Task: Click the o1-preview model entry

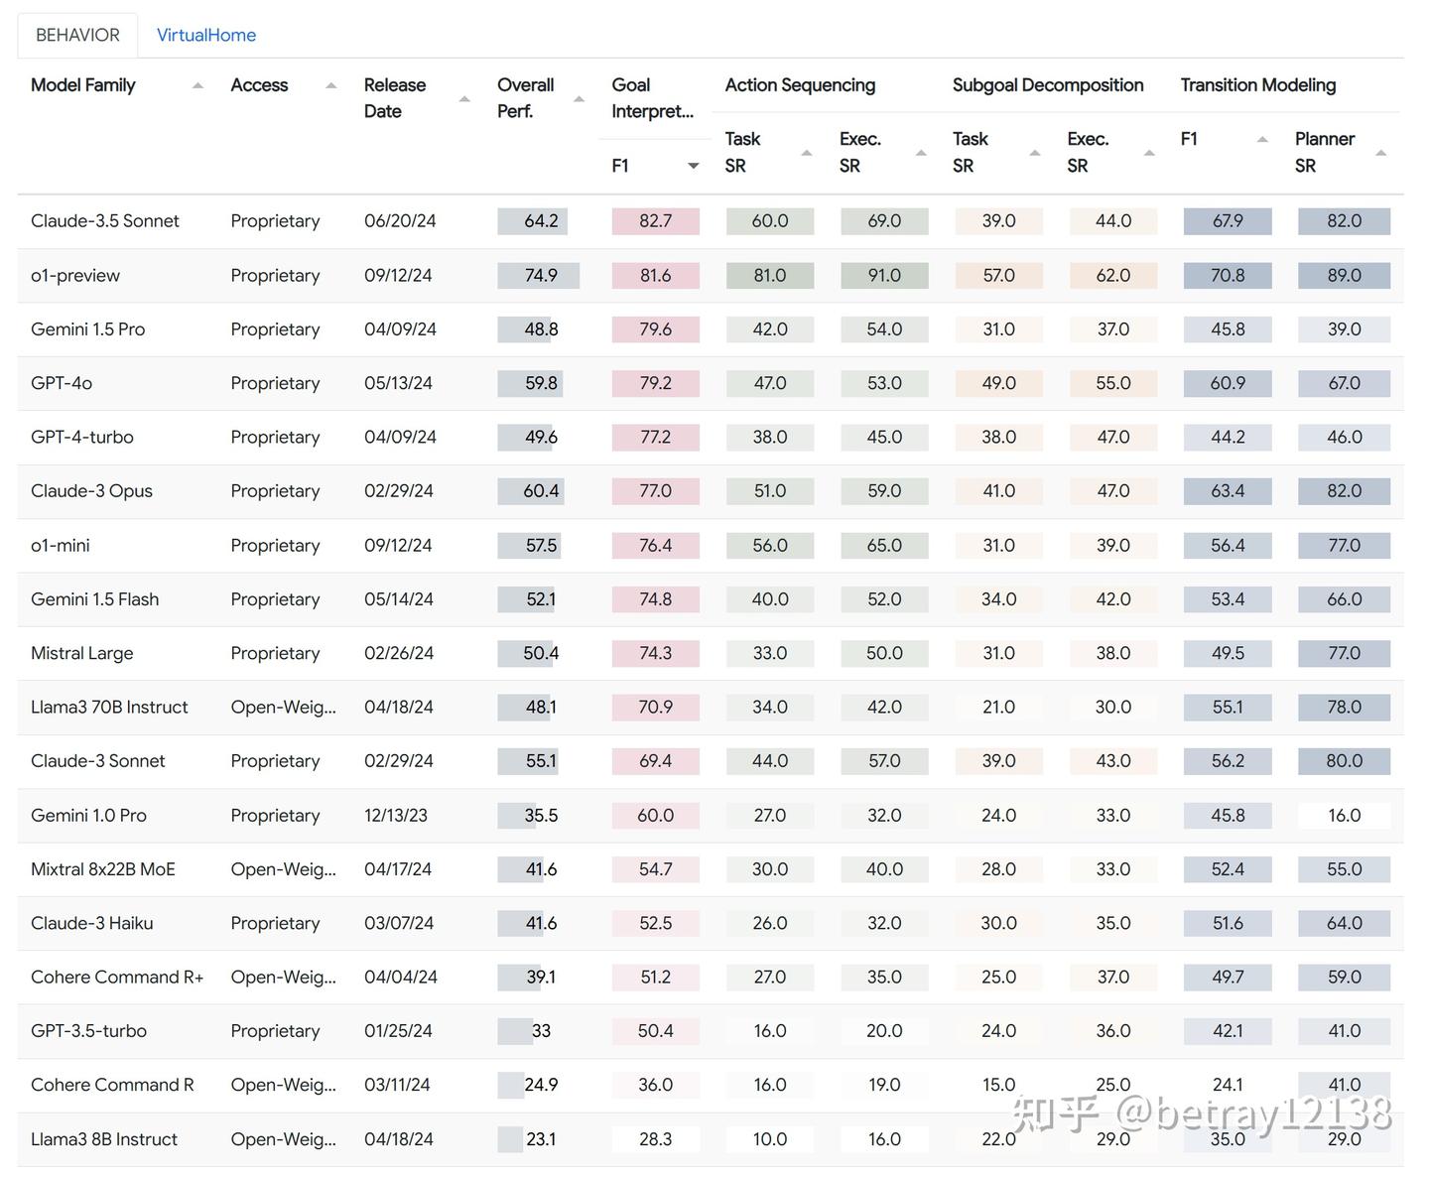Action: tap(75, 275)
